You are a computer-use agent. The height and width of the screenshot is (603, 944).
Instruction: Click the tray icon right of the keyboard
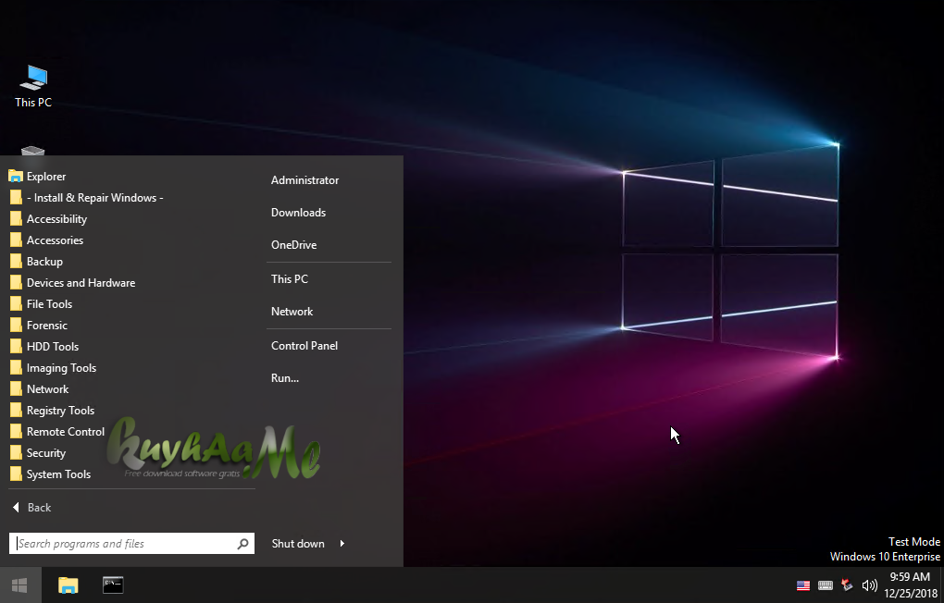(847, 585)
